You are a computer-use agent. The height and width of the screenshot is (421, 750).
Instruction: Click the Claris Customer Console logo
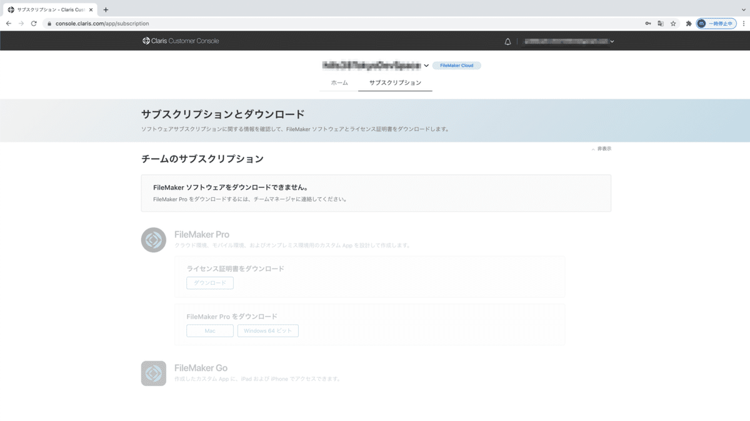point(180,41)
